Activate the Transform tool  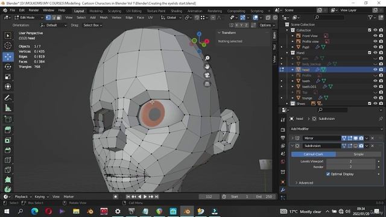(x=8, y=87)
